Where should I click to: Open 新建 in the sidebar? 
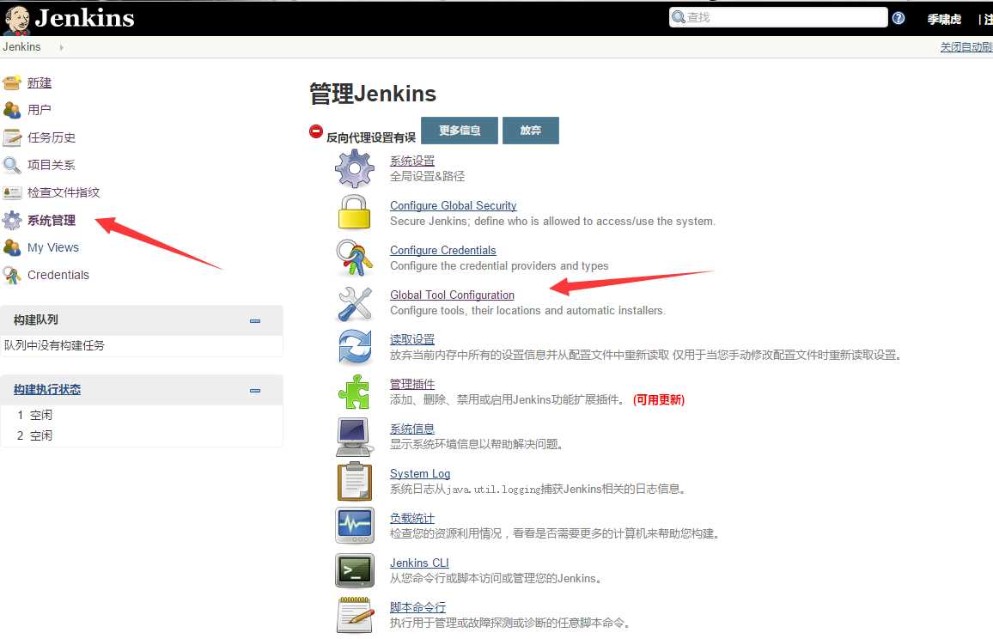40,83
